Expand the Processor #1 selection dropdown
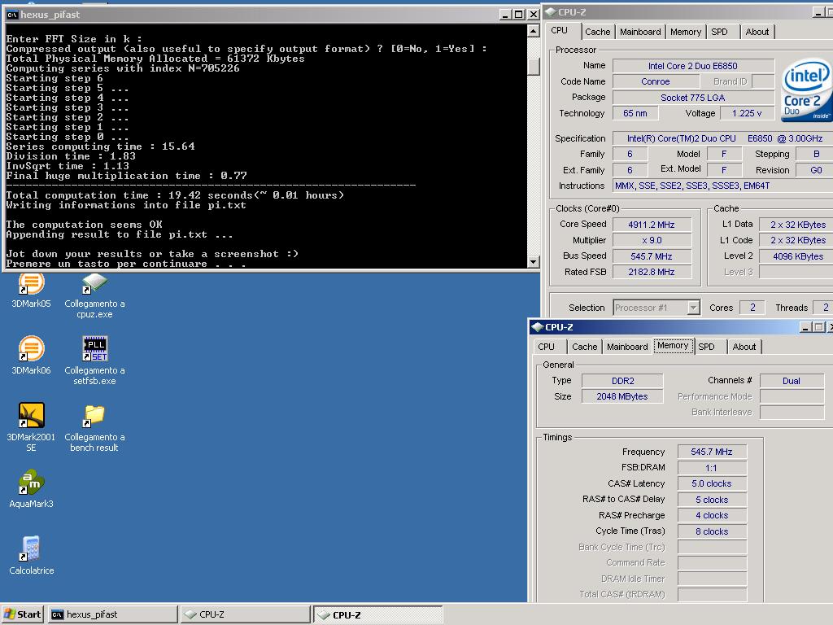The image size is (833, 625). coord(693,308)
